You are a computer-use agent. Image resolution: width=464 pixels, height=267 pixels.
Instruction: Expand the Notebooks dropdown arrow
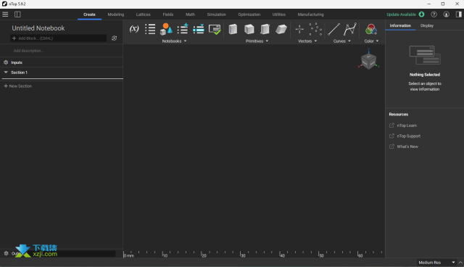point(186,41)
